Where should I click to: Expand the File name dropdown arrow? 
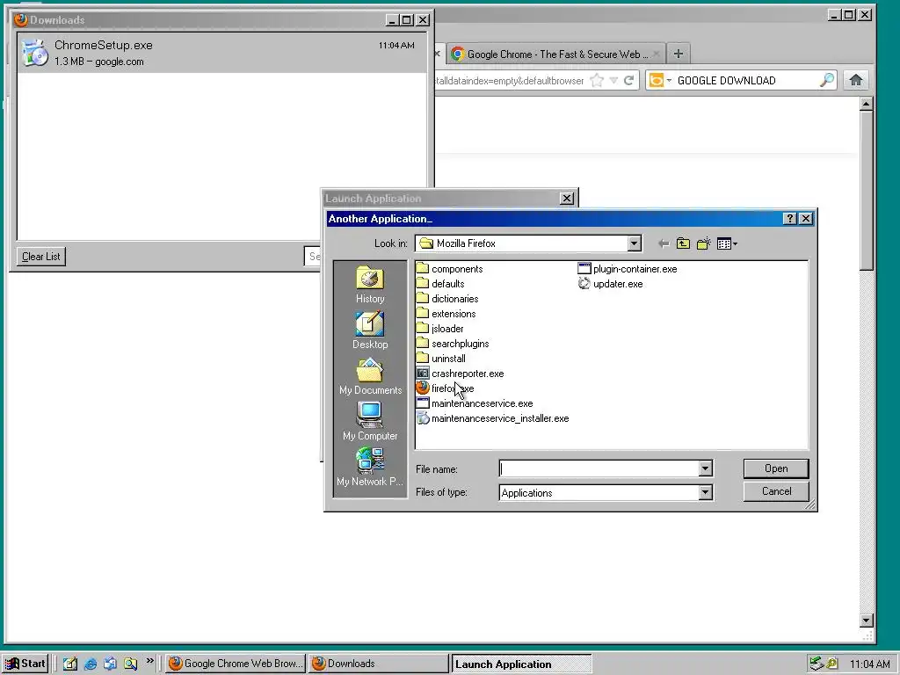pos(706,469)
